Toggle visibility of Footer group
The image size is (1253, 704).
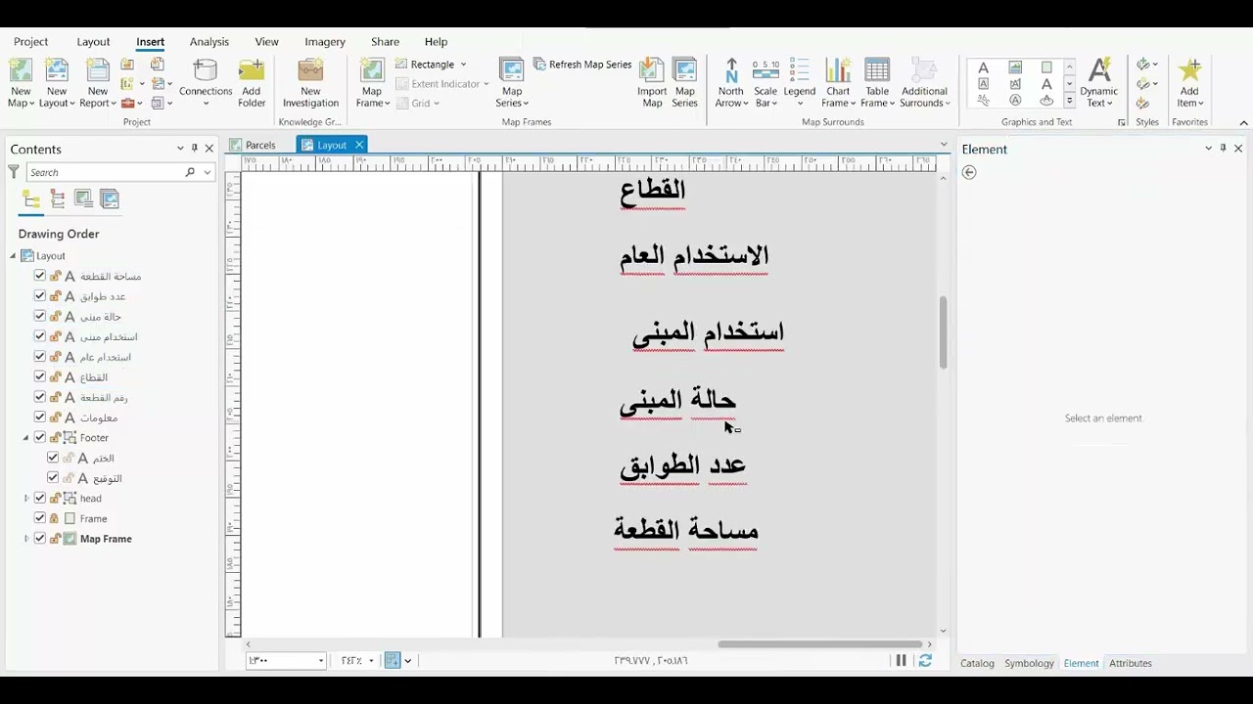[39, 437]
